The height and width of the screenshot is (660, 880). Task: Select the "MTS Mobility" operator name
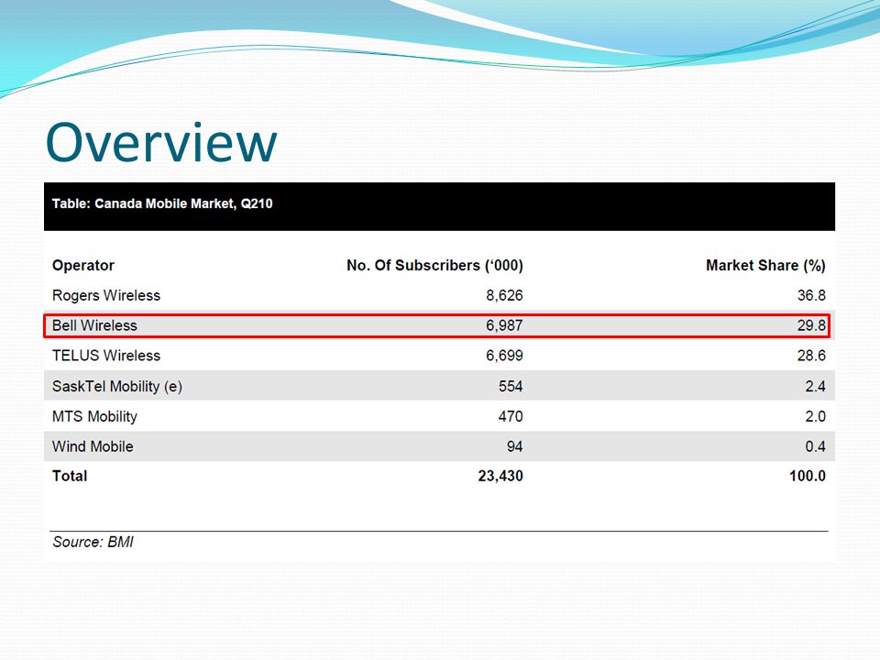click(x=94, y=416)
